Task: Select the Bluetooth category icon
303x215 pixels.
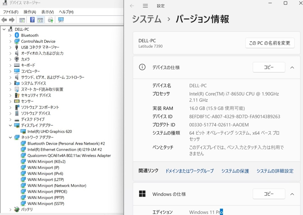Action: point(17,35)
